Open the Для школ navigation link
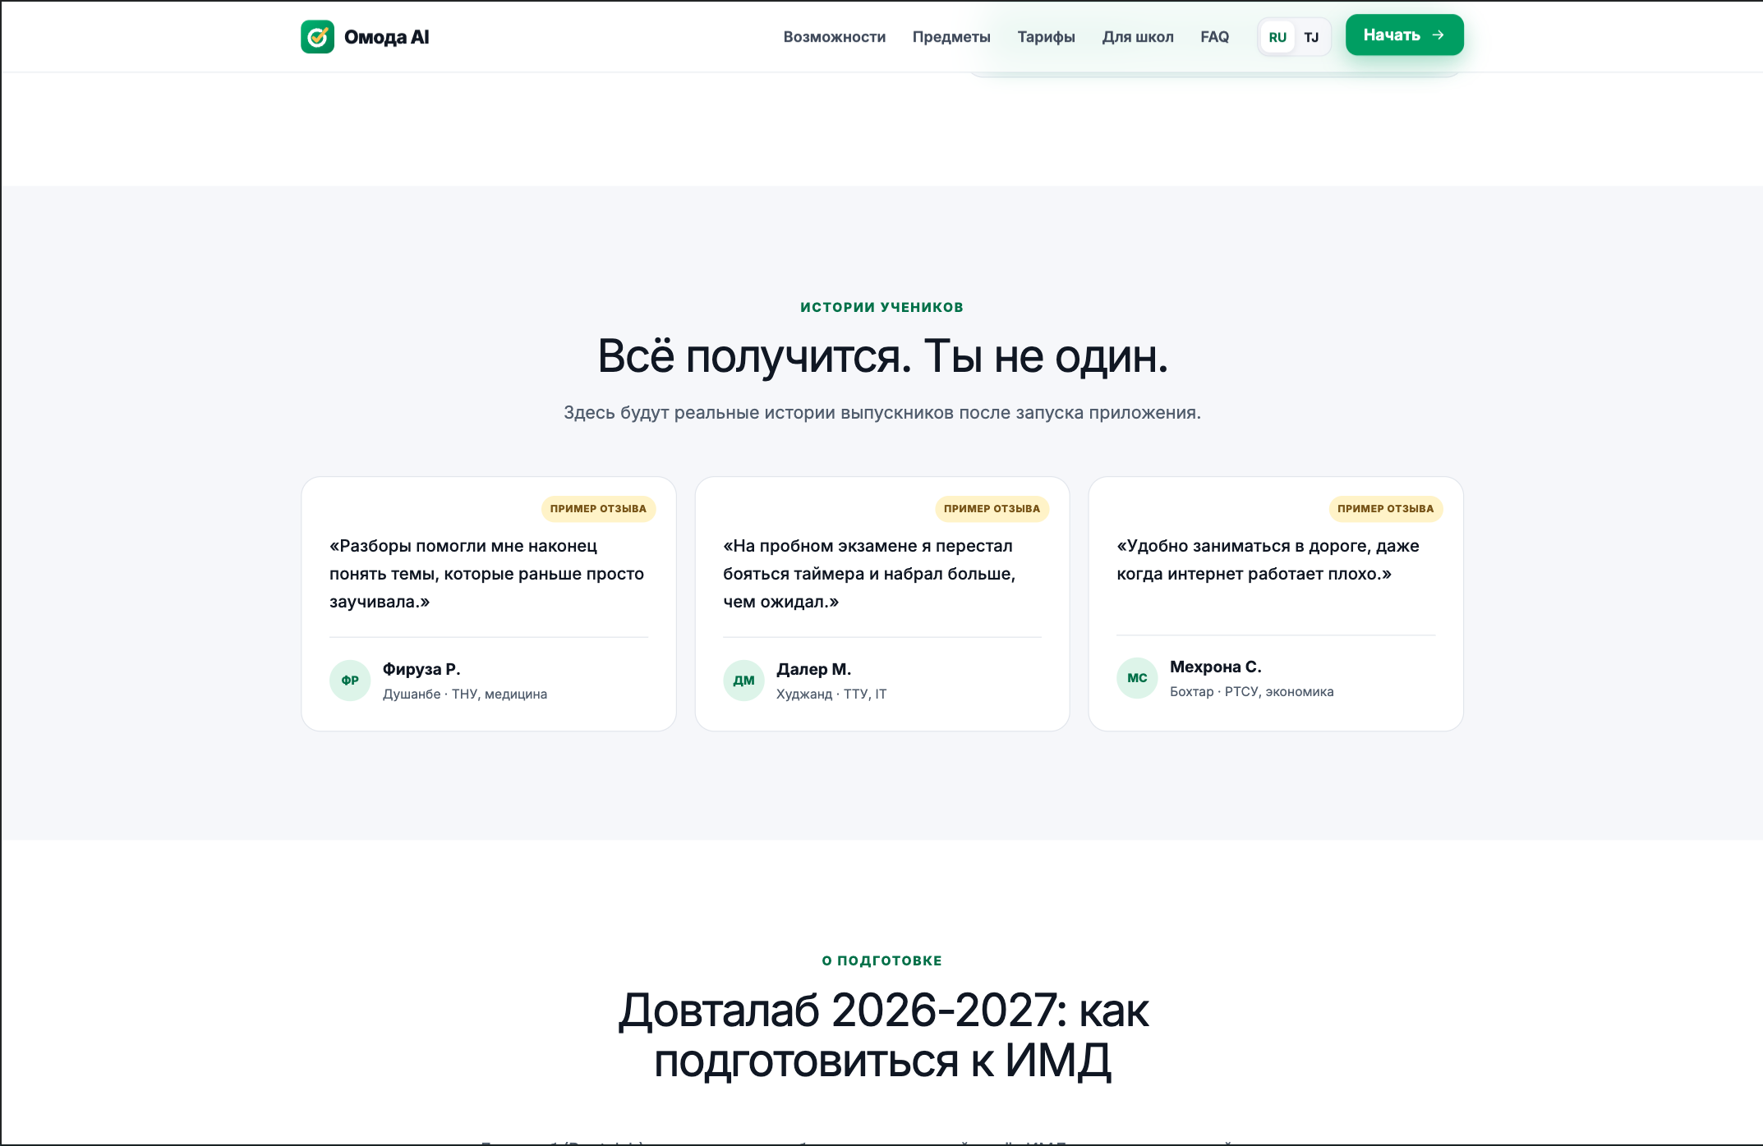The image size is (1763, 1146). coord(1138,37)
